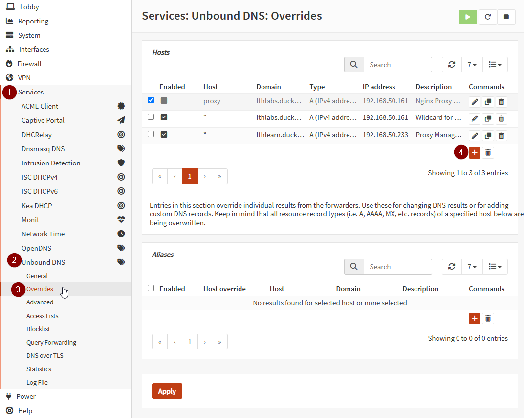Screen dimensions: 524x418
Task: Toggle enabled state of lthlabs wildcard host
Action: 164,117
